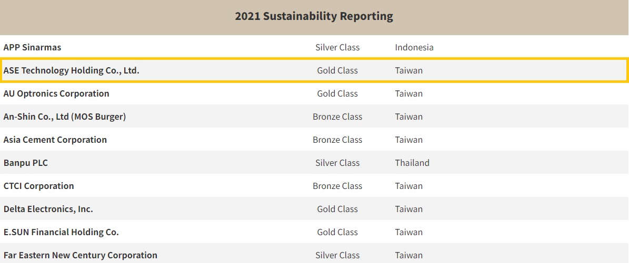Viewport: 629px width, 263px height.
Task: Select Far Eastern New Century Corporation
Action: [80, 255]
